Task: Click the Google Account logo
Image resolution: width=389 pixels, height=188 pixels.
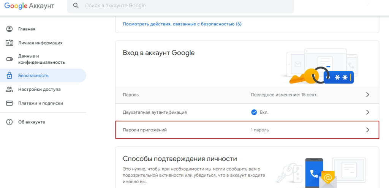Action: 29,6
